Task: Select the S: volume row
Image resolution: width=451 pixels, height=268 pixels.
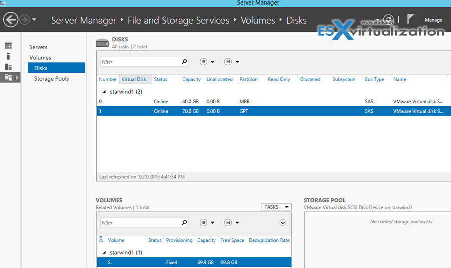Action: coord(194,262)
